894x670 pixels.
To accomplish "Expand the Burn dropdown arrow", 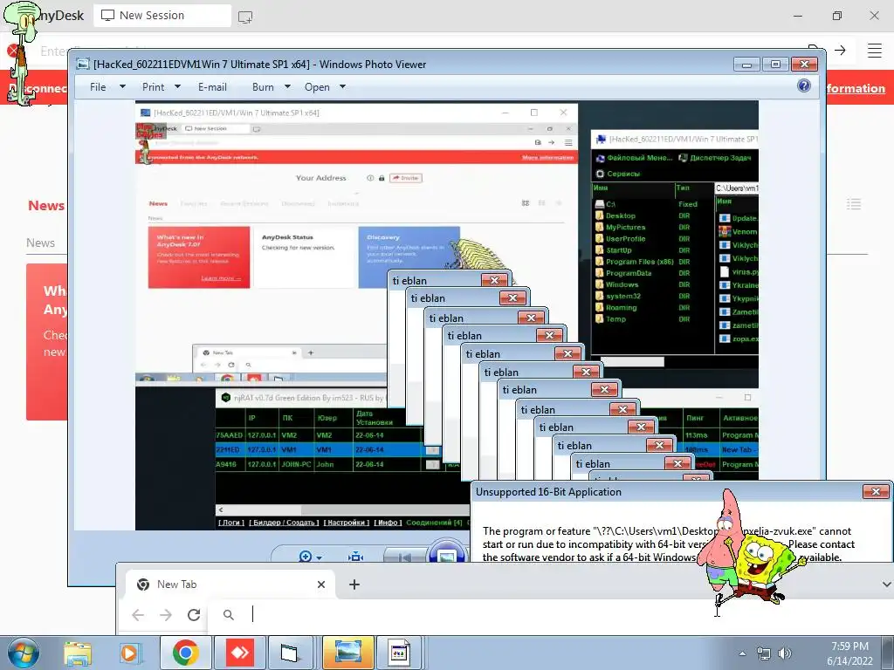I will coord(287,86).
